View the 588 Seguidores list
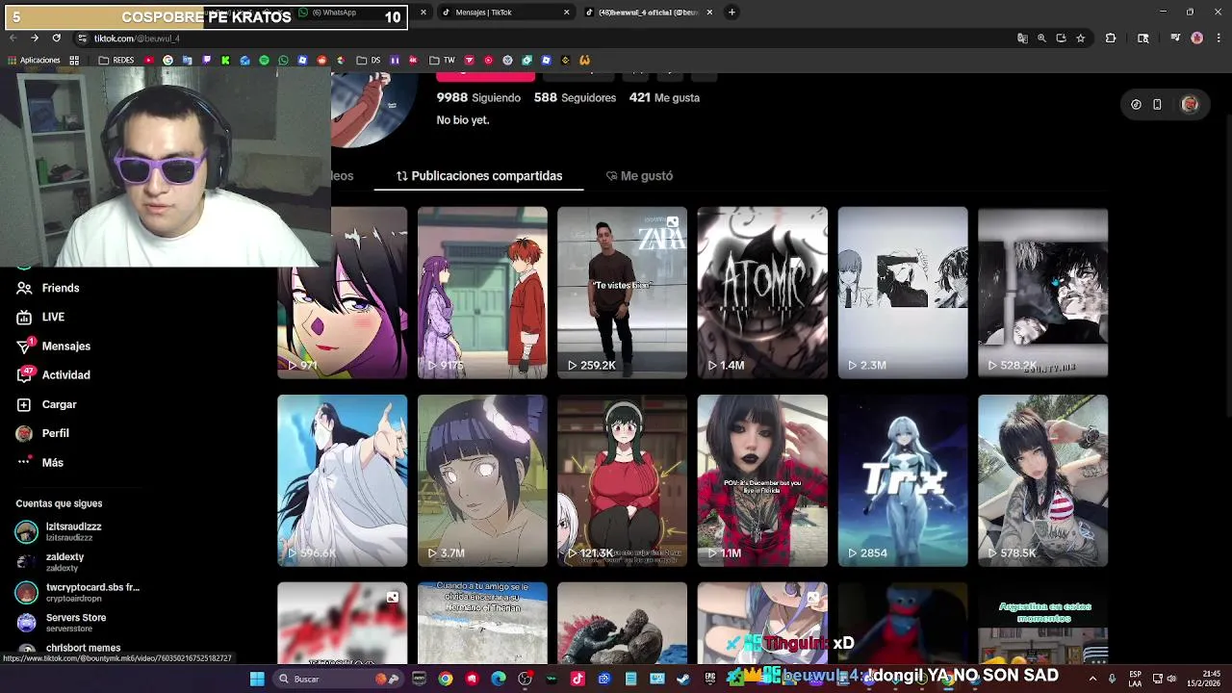This screenshot has width=1232, height=693. tap(575, 97)
